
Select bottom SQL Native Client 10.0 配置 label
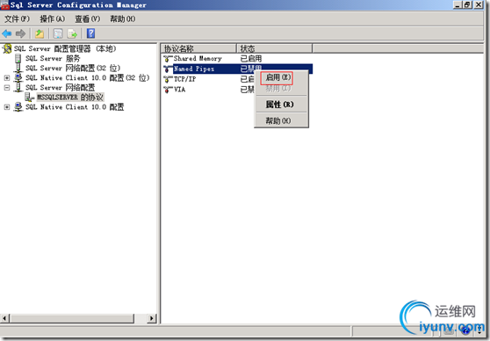tap(75, 107)
